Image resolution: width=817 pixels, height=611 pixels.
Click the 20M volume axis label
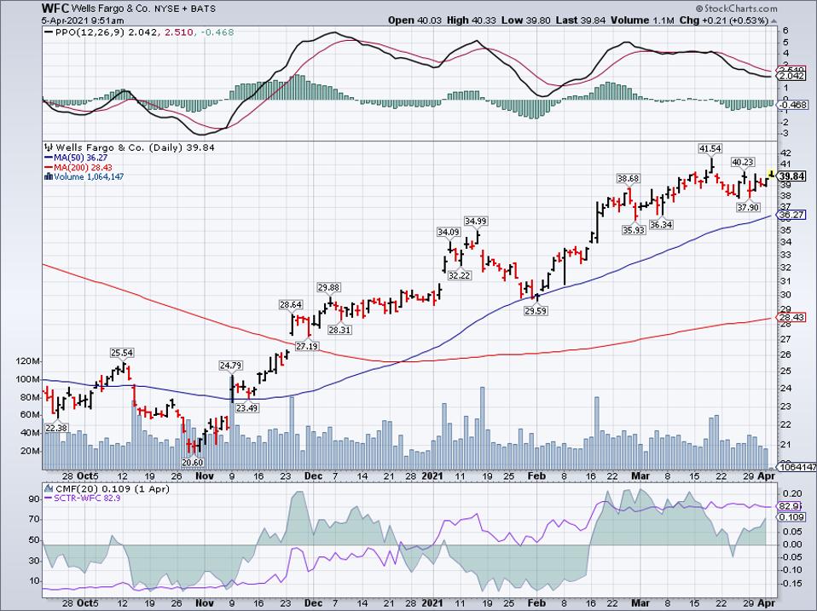pos(30,452)
